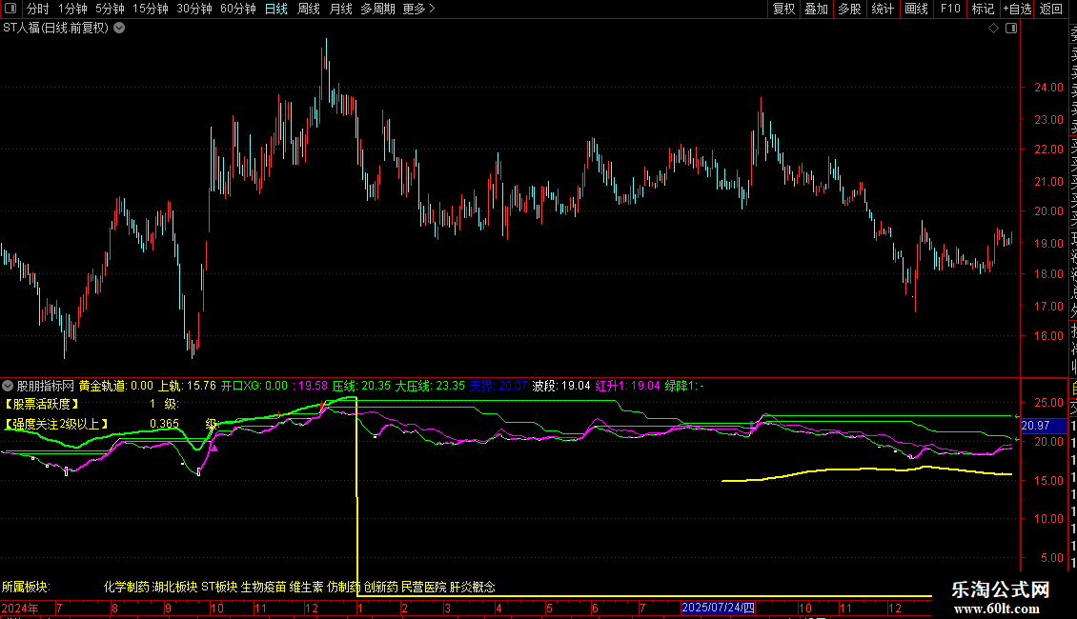1077x619 pixels.
Task: Select the 60分钟 period
Action: click(x=238, y=9)
